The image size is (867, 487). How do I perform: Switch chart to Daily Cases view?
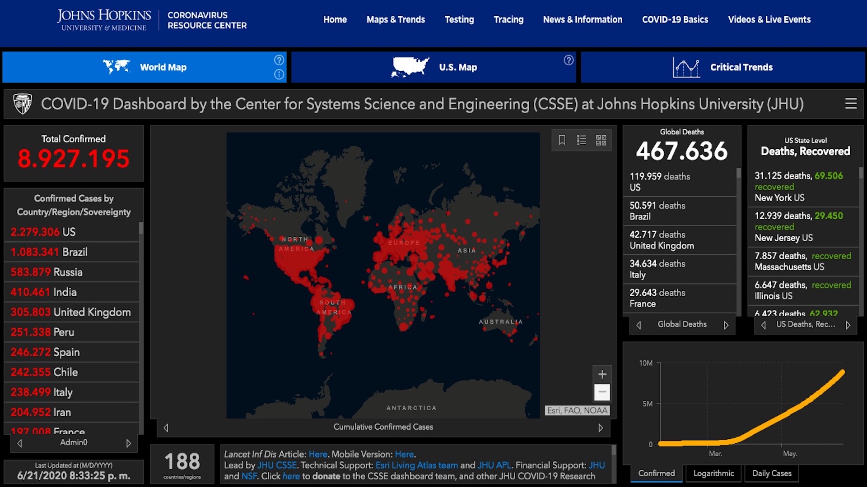click(x=771, y=473)
